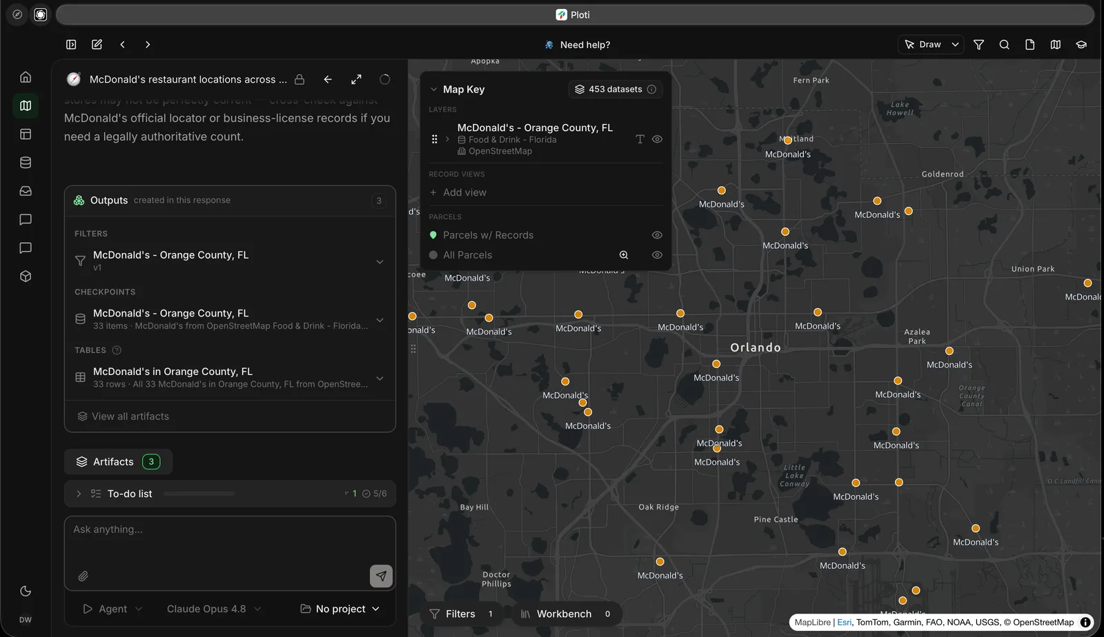The height and width of the screenshot is (637, 1104).
Task: Collapse the Map Key panel
Action: [x=433, y=90]
